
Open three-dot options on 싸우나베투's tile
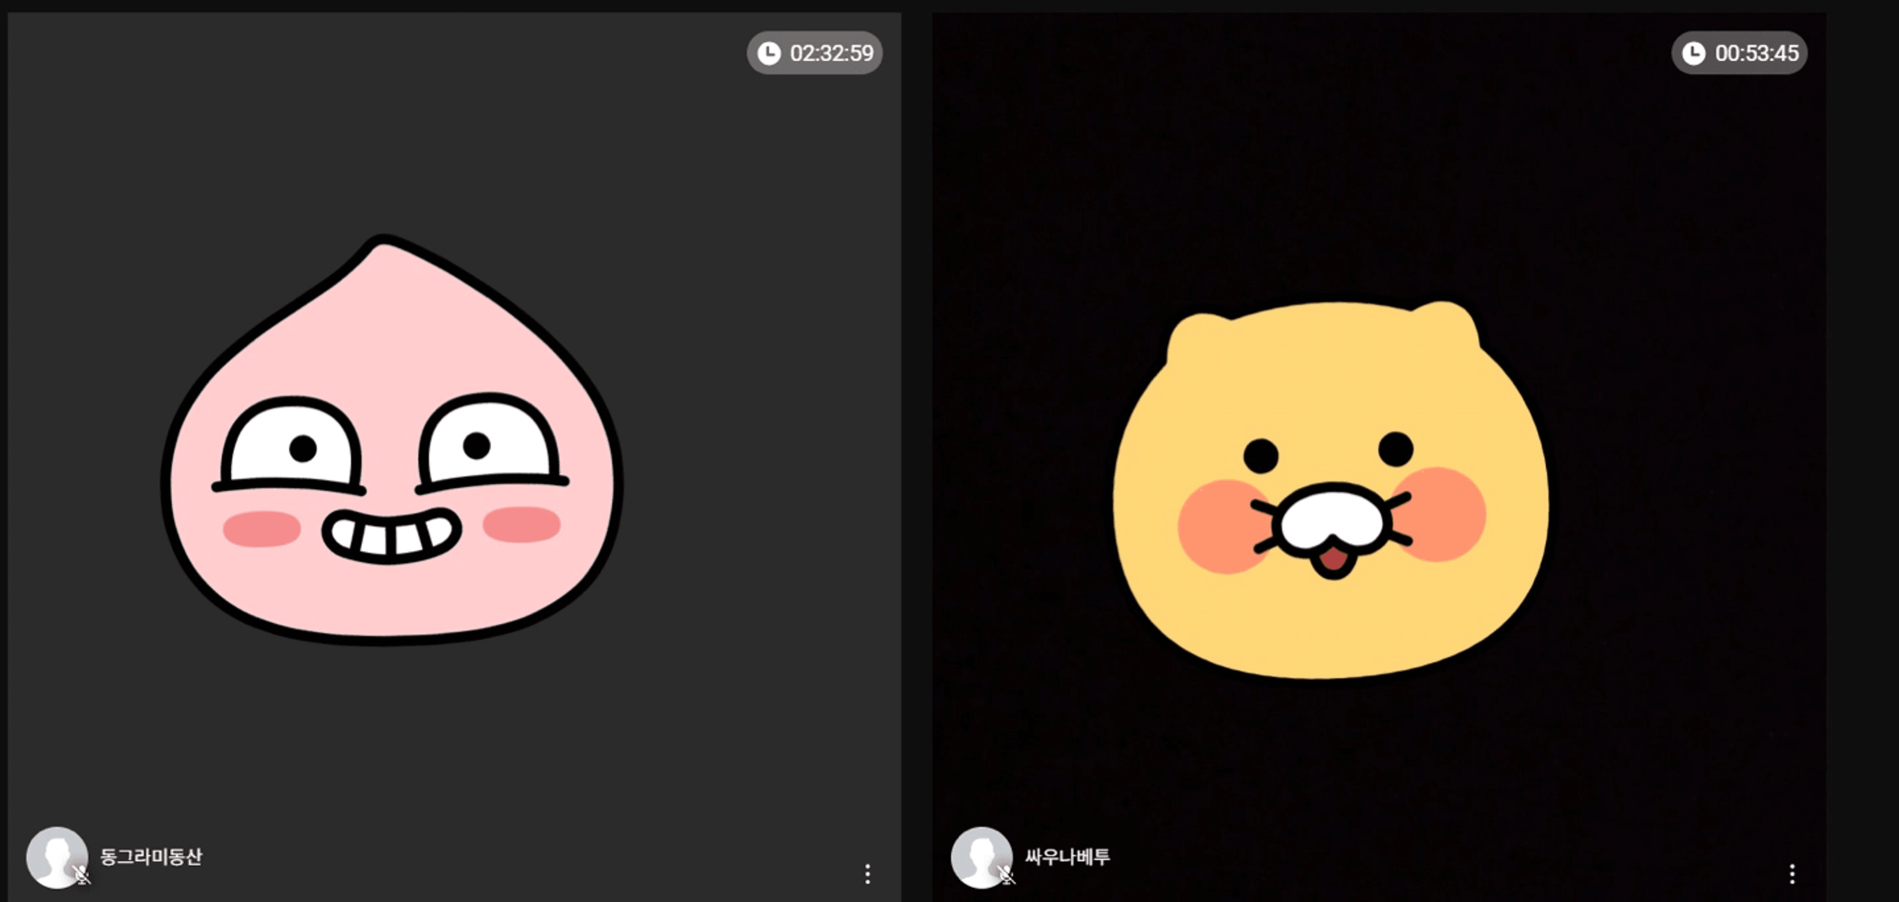pyautogui.click(x=1792, y=874)
